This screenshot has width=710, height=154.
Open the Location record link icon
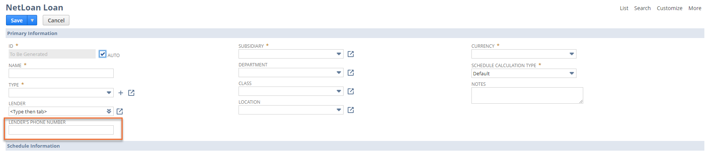(x=351, y=110)
